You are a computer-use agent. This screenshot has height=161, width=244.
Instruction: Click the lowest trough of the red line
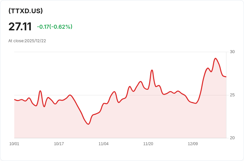click(x=88, y=124)
